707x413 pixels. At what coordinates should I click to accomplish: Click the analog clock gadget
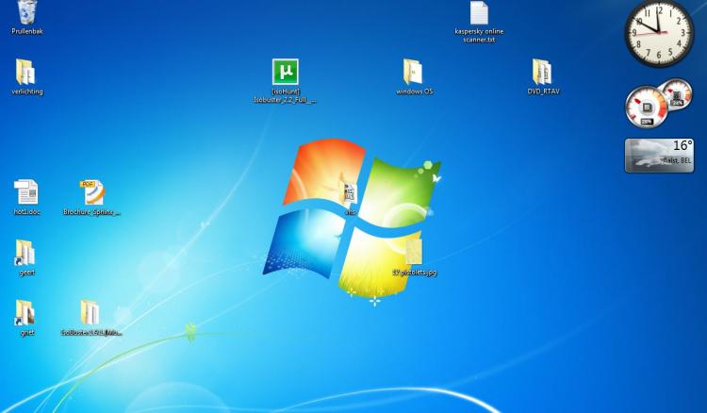pyautogui.click(x=659, y=33)
